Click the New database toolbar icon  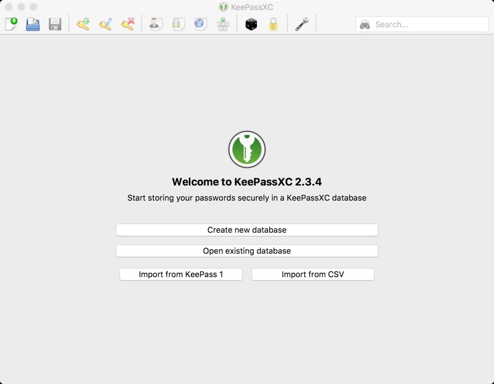click(11, 24)
